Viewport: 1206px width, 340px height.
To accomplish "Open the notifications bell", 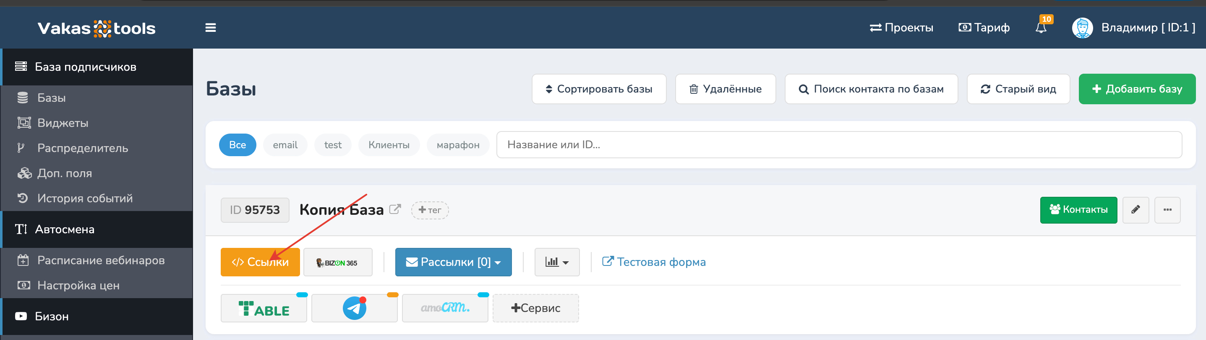I will [1041, 28].
